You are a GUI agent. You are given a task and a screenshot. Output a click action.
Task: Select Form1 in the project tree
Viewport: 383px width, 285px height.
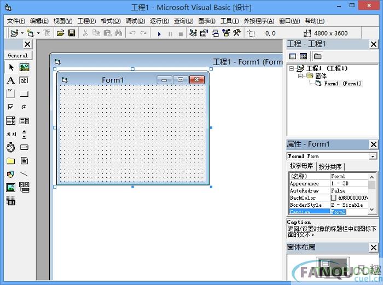[x=342, y=84]
